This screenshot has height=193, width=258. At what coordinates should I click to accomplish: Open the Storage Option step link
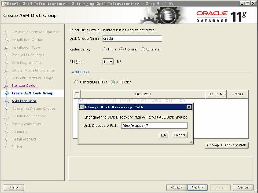tap(25, 86)
